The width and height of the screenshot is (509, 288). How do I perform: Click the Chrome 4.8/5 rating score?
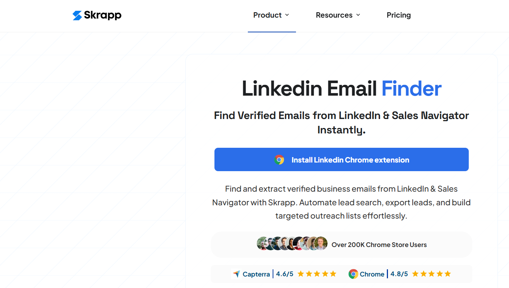(399, 274)
